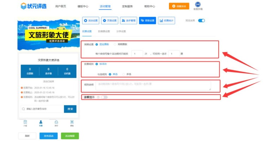Click the 状元评选 logo icon

[24, 6]
